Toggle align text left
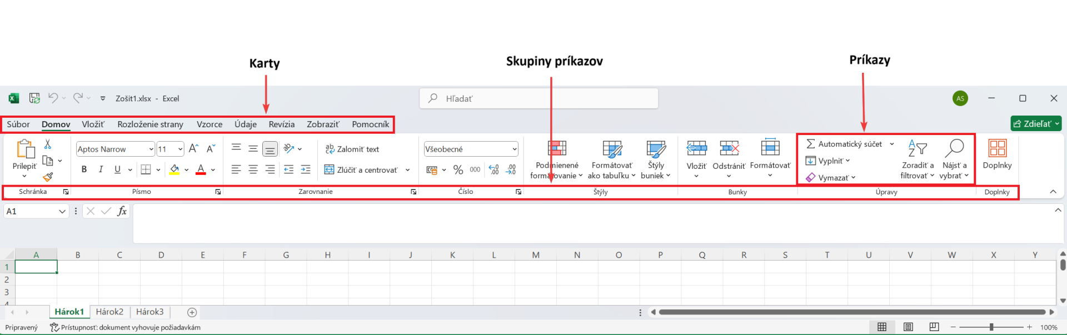 pyautogui.click(x=236, y=169)
